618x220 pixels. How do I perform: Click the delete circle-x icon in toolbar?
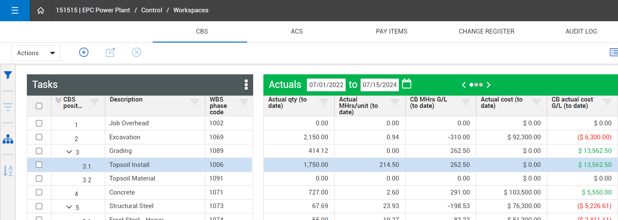[x=136, y=52]
